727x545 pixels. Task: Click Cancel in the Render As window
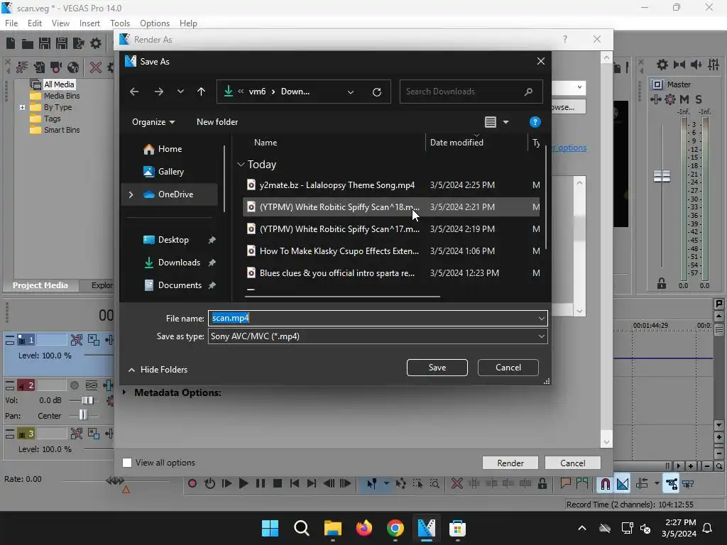point(573,463)
